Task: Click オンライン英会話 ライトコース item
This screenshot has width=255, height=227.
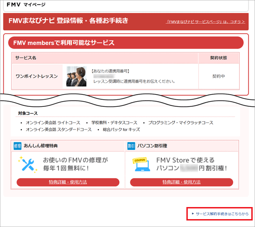Action: 53,123
